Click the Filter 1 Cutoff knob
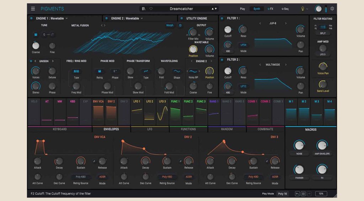Screen dimensions: 364x201 point(228,30)
